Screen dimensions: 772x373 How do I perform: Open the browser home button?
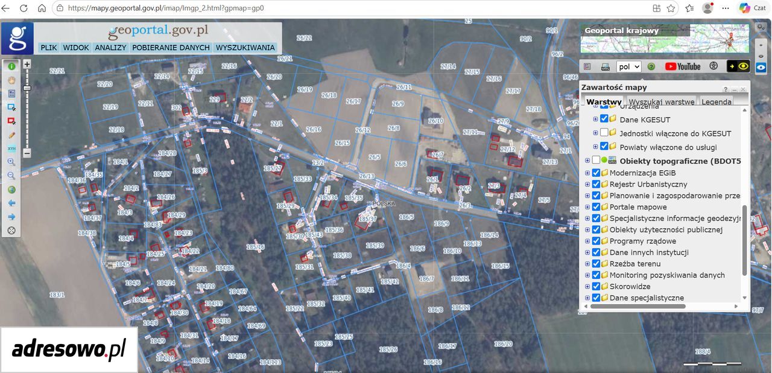pos(42,8)
